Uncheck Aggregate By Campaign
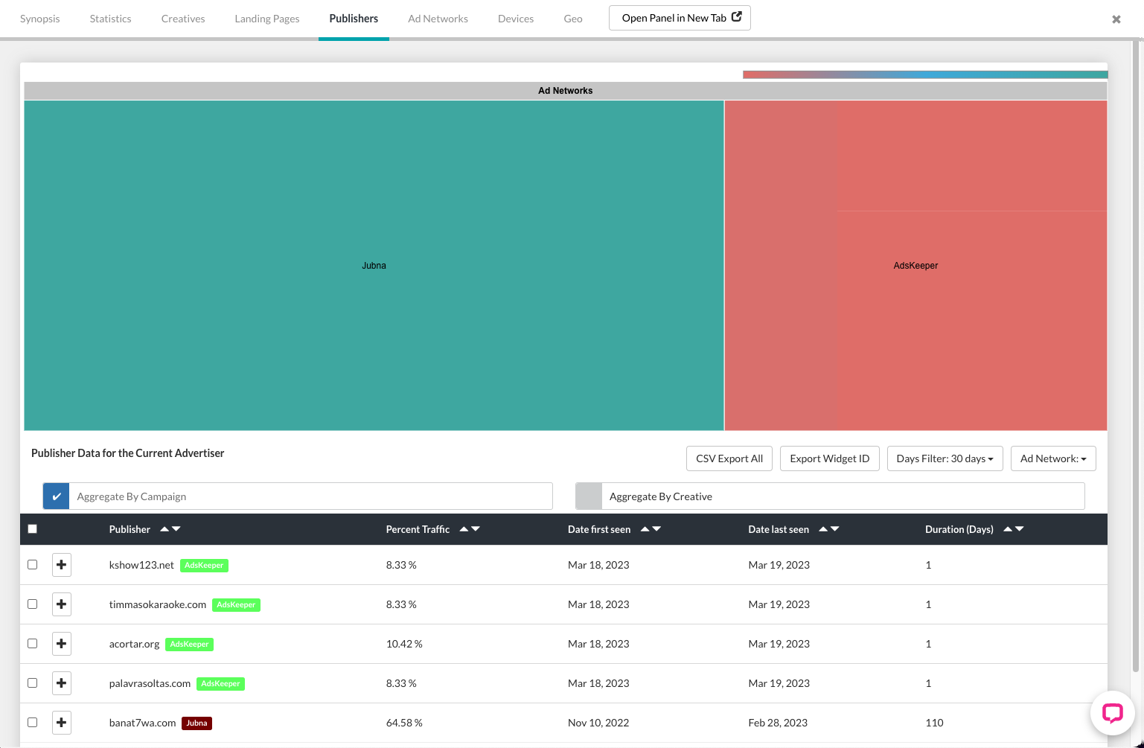1144x748 pixels. click(x=56, y=496)
